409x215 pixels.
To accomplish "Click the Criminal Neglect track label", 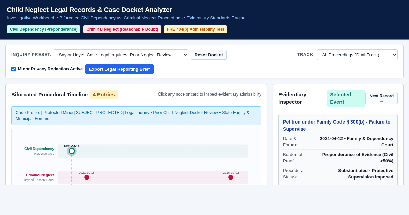I will click(x=40, y=175).
